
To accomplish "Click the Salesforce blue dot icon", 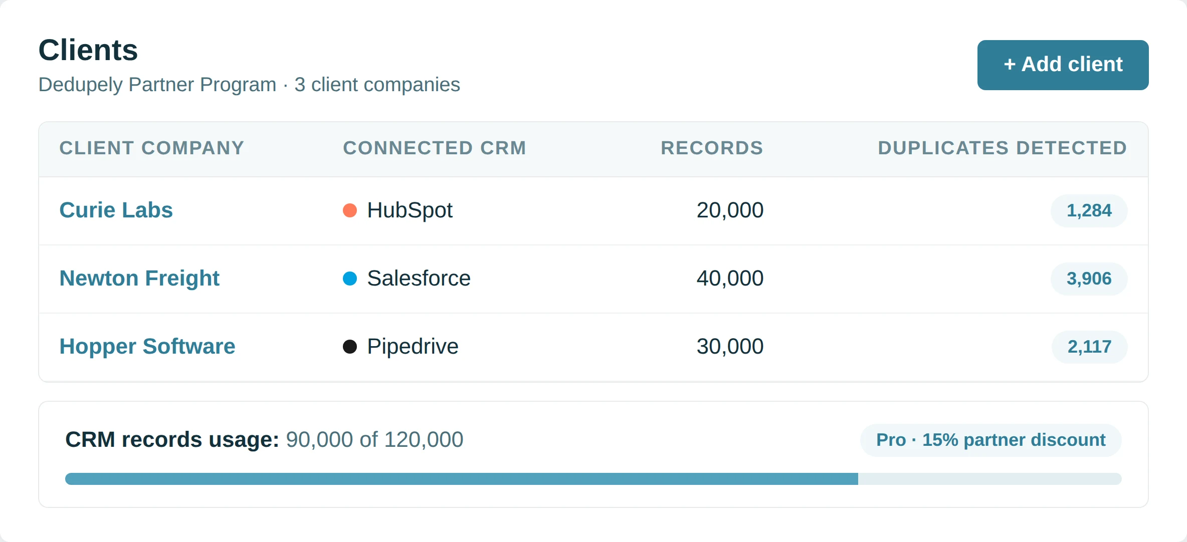I will tap(350, 279).
